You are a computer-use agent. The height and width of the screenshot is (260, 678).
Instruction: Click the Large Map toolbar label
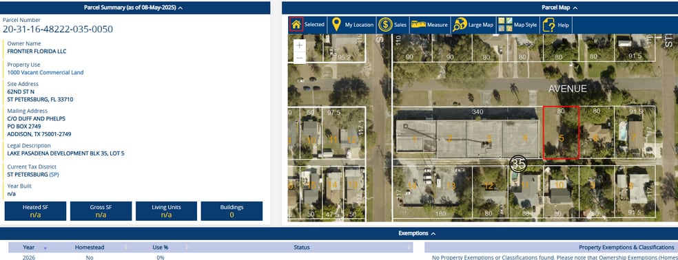tap(481, 25)
